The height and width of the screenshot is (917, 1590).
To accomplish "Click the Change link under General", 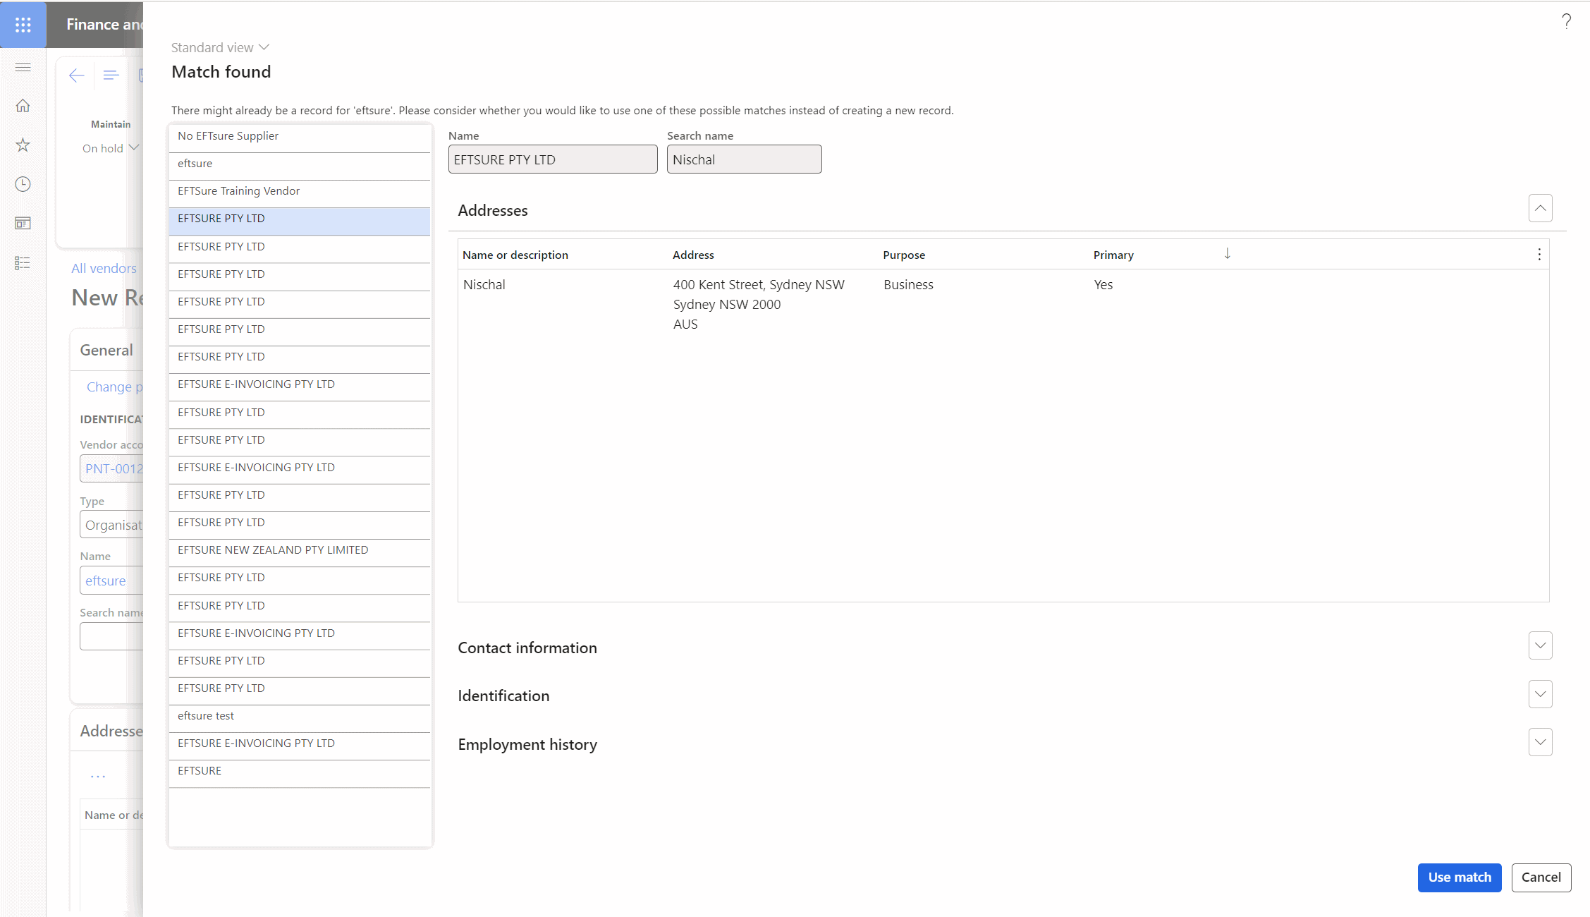I will [114, 387].
